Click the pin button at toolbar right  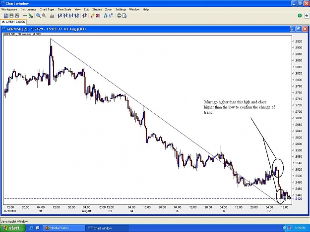tap(307, 15)
